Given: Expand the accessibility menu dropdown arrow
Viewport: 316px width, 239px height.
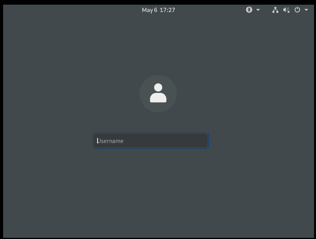Looking at the screenshot, I should point(258,10).
